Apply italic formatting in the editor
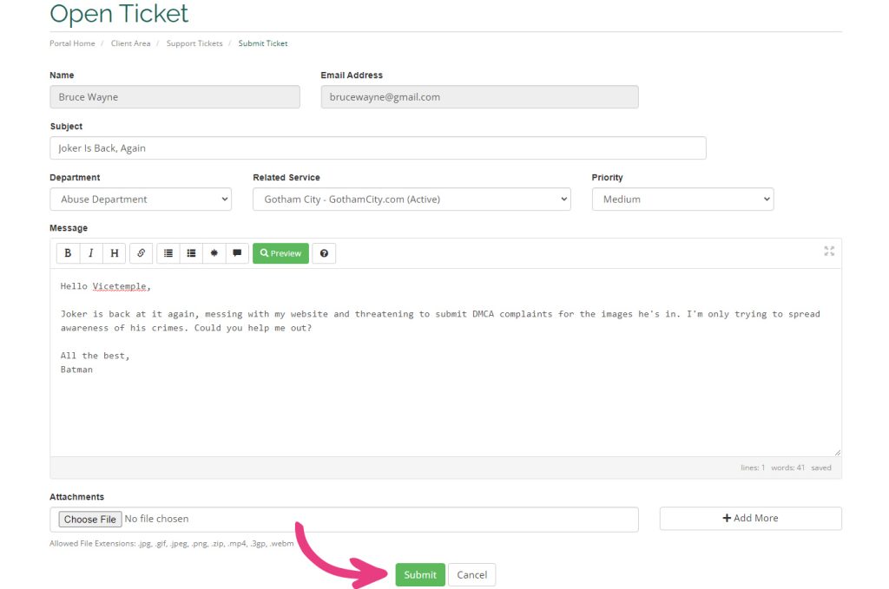 pyautogui.click(x=90, y=253)
